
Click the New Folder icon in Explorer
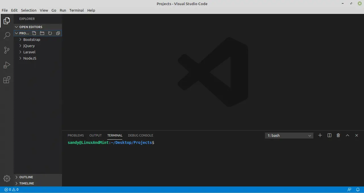[x=42, y=33]
